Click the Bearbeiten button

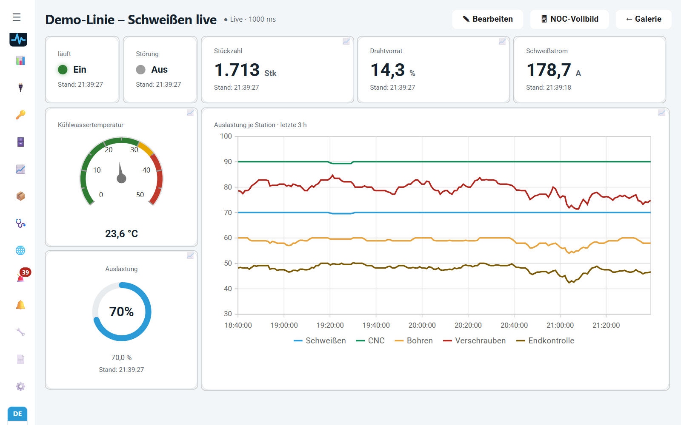pyautogui.click(x=487, y=19)
